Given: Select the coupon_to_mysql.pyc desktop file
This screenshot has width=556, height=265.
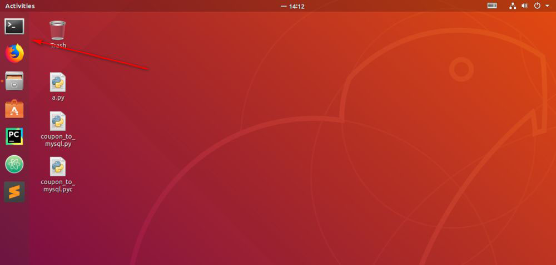Looking at the screenshot, I should [58, 166].
